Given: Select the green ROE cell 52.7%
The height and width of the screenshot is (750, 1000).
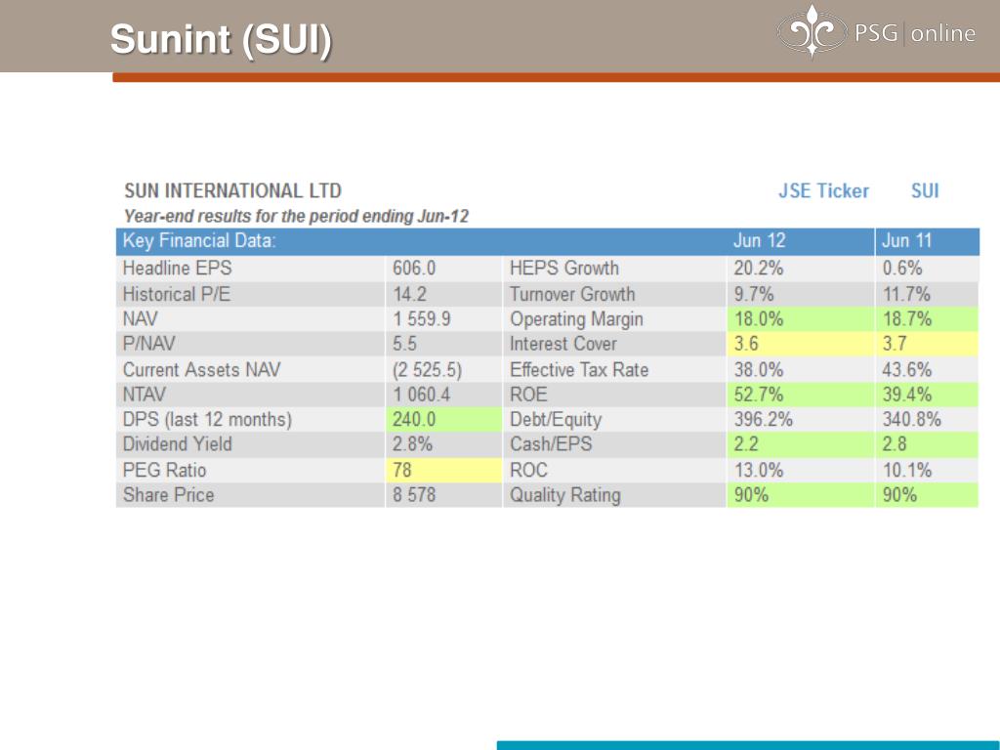Looking at the screenshot, I should click(x=800, y=395).
